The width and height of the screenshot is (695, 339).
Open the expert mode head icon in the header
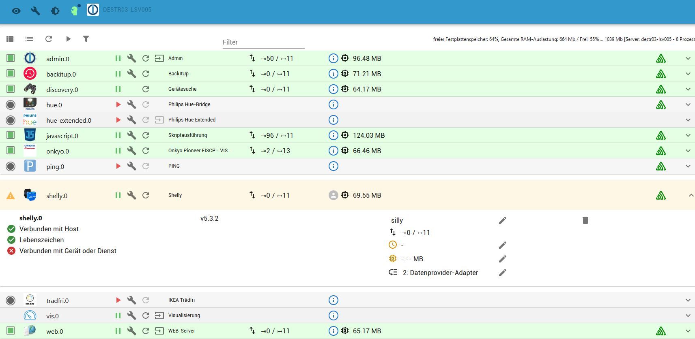tap(75, 10)
